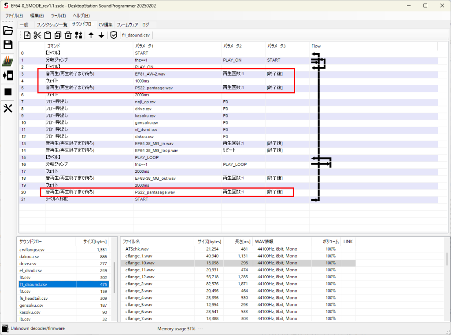Select dakou.csv in the sound flow list
Screen dimensions: 451x335
[x=29, y=256]
